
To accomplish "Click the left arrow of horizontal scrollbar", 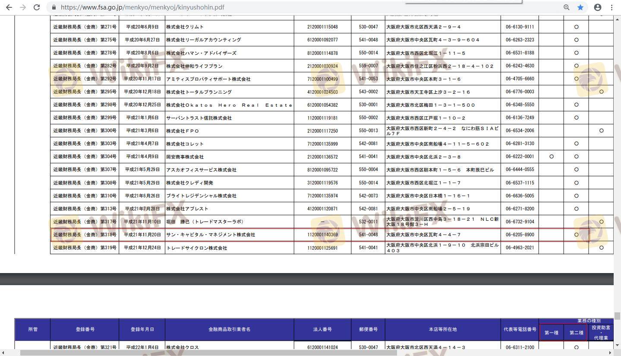I will pos(3,353).
